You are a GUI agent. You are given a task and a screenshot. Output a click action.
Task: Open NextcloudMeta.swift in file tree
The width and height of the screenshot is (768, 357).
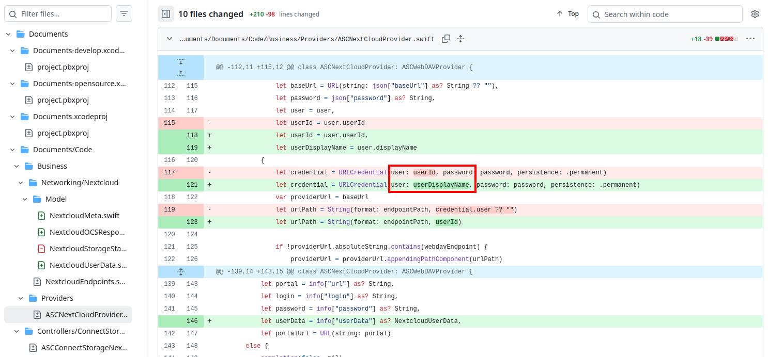(x=84, y=216)
